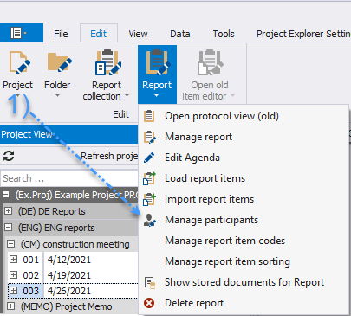
Task: Click the Report clipboard icon in ribbon
Action: pos(158,62)
